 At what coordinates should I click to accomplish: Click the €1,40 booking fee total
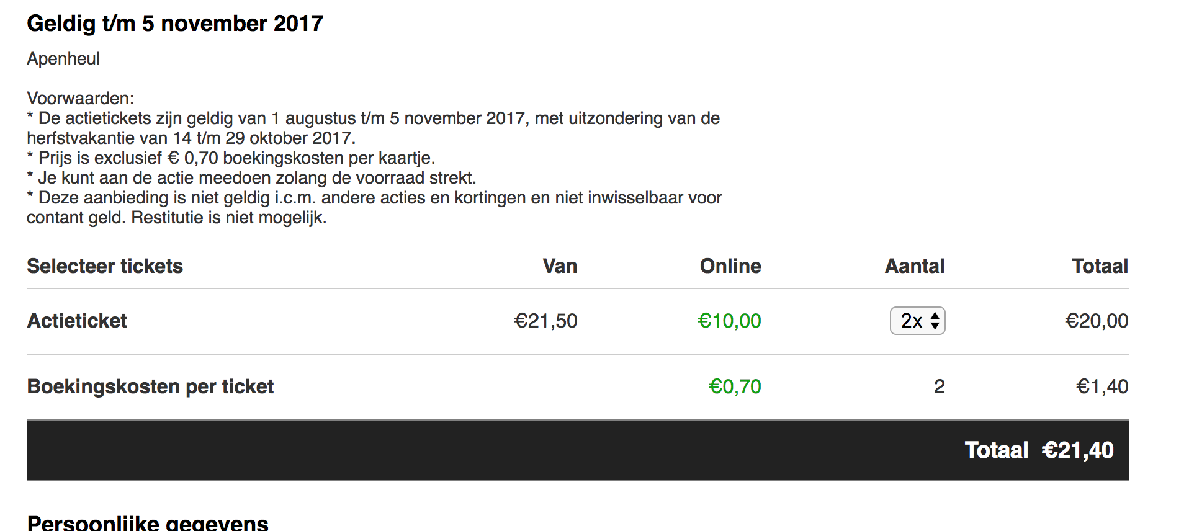click(x=1102, y=386)
